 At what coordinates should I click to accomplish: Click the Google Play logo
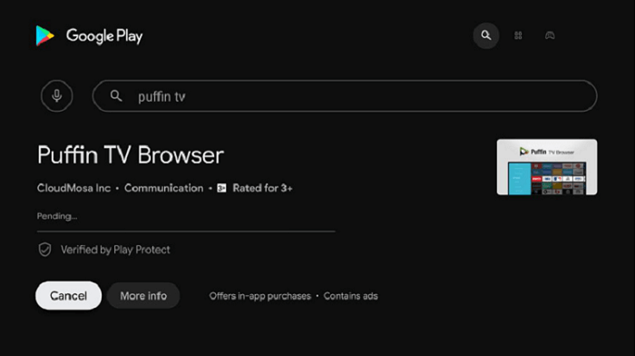tap(89, 36)
